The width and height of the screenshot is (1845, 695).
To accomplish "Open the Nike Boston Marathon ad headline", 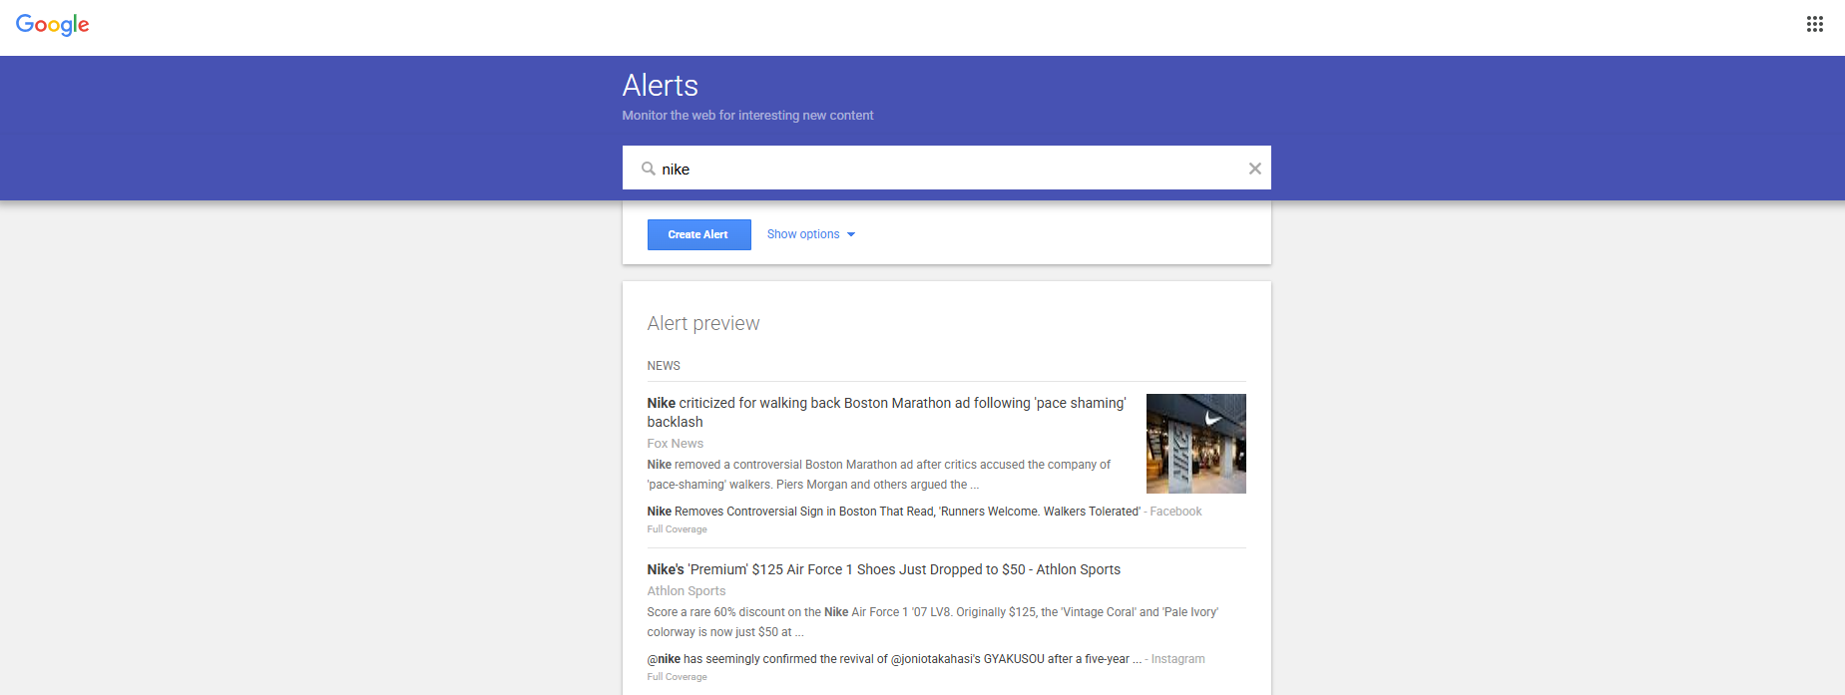I will [886, 412].
